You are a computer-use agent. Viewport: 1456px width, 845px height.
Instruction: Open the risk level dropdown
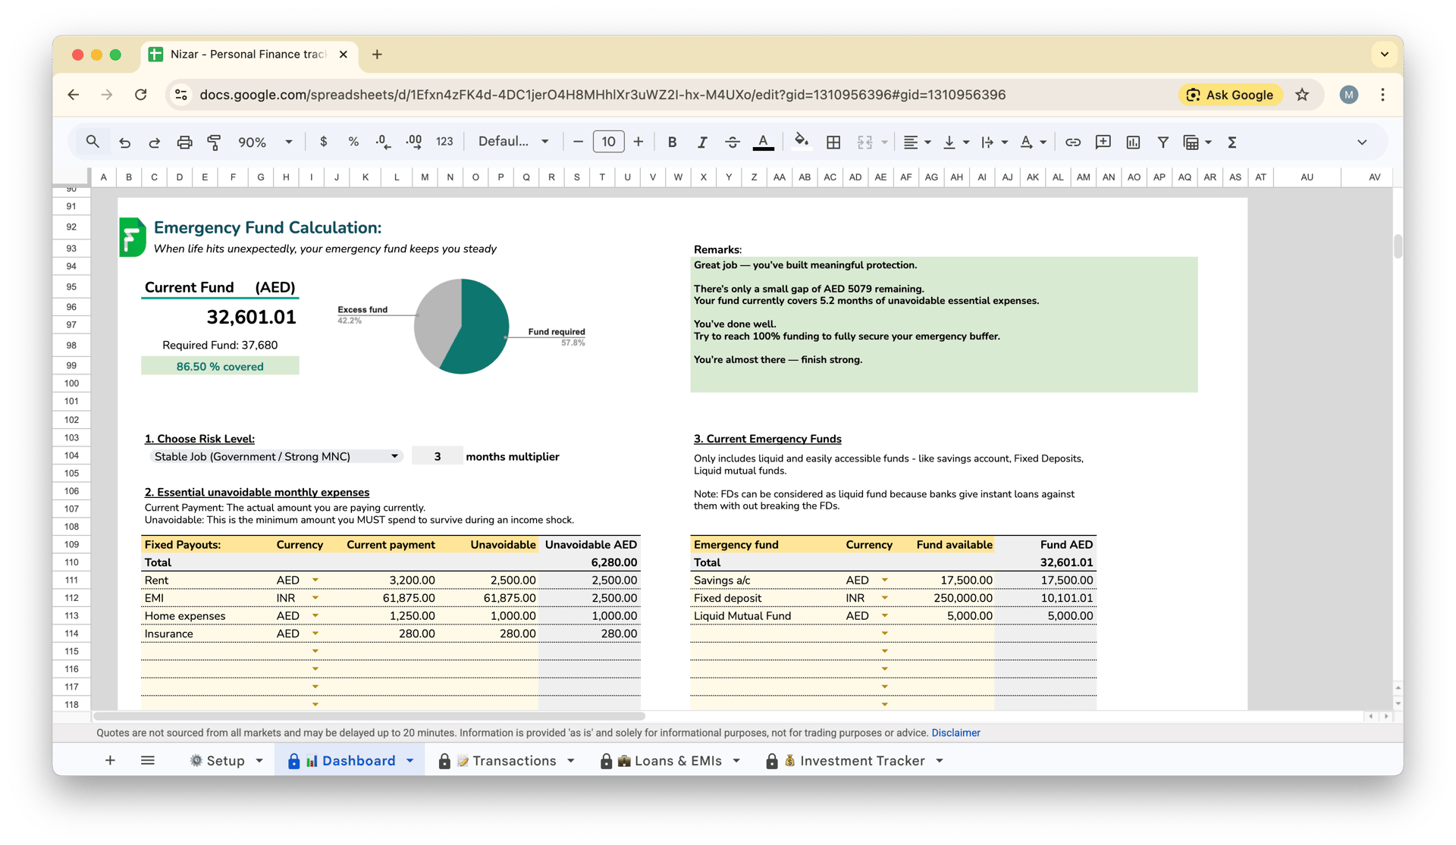(x=394, y=456)
